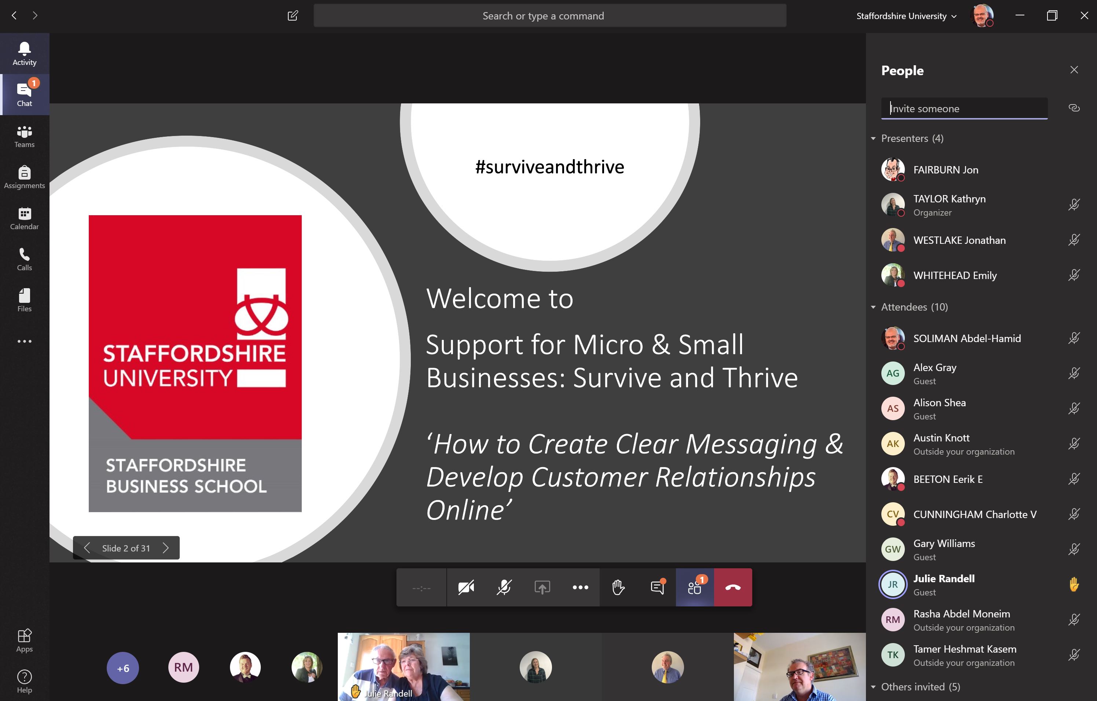Click the mic icon beside Alex Gray
This screenshot has height=701, width=1097.
click(1074, 373)
